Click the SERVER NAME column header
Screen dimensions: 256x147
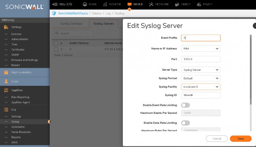(x=113, y=43)
